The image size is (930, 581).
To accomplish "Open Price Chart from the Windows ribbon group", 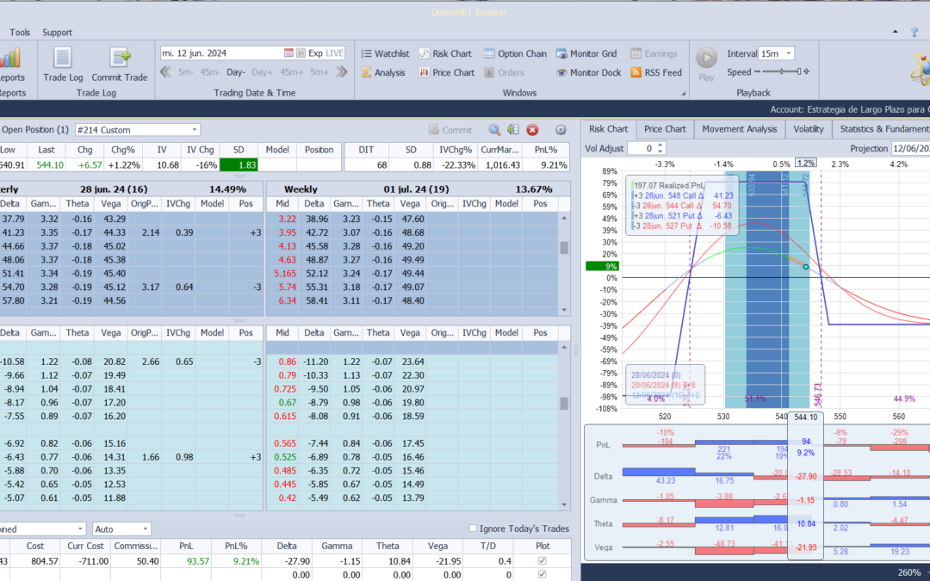I will coord(447,72).
